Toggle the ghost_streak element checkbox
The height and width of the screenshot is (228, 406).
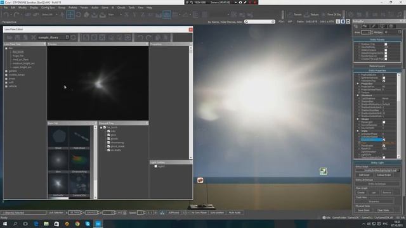click(108, 146)
